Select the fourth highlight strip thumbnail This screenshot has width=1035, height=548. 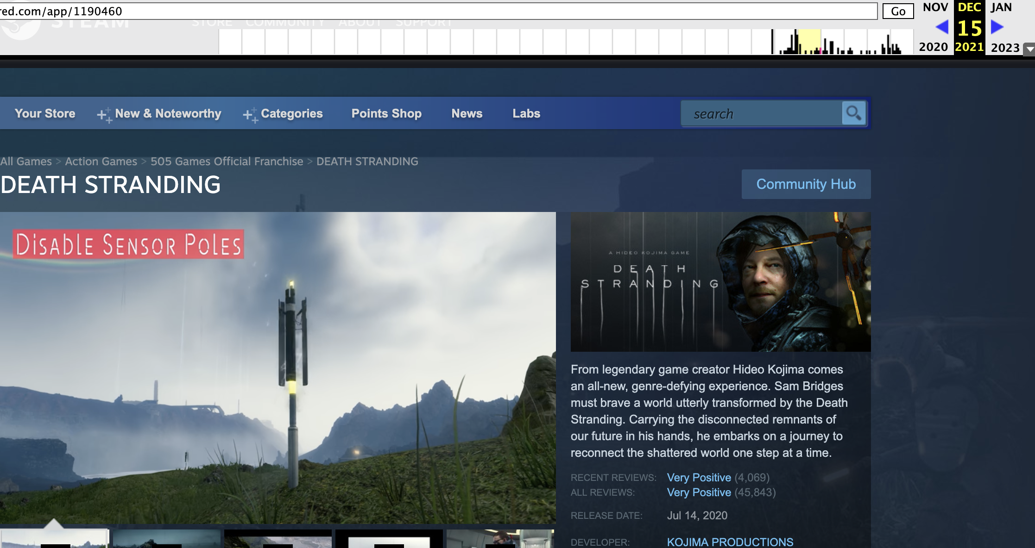coord(389,539)
